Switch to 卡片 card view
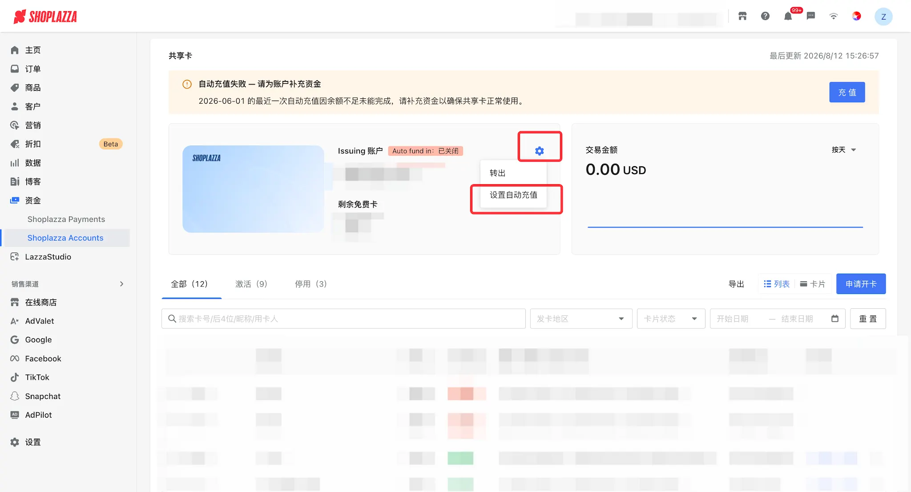 point(812,284)
